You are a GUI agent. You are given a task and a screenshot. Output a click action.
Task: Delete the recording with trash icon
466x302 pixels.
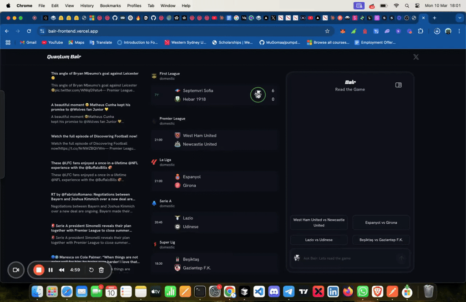click(101, 270)
